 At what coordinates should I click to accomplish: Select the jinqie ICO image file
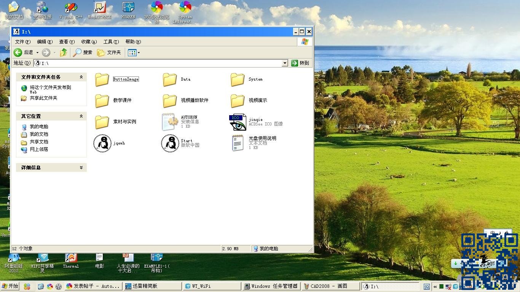(256, 122)
